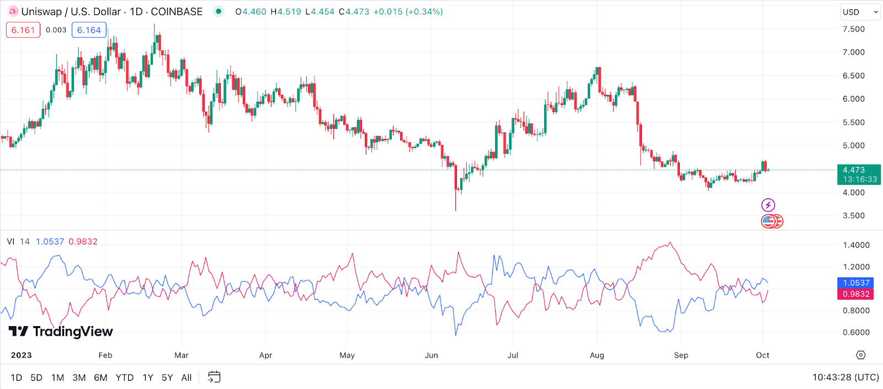The image size is (883, 389).
Task: Click the 10:43:28 (UTC) timezone clock
Action: coord(845,377)
